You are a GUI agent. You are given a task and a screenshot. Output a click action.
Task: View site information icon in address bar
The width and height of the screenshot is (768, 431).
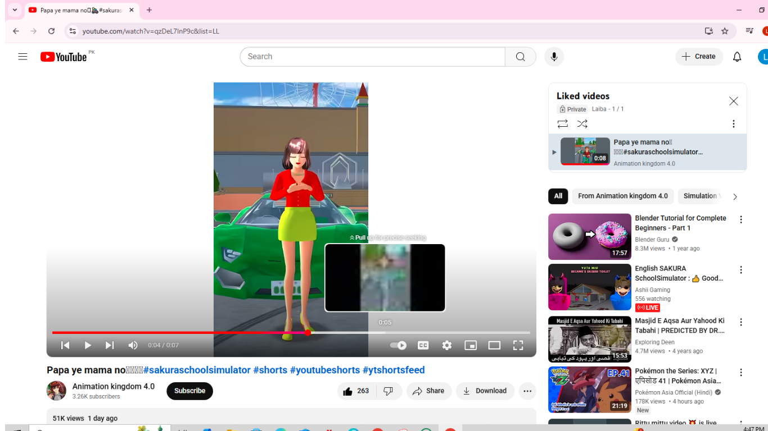tap(73, 31)
